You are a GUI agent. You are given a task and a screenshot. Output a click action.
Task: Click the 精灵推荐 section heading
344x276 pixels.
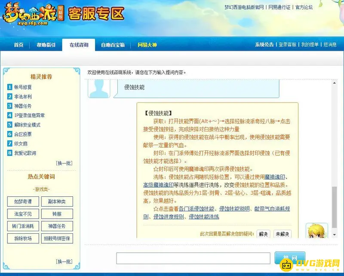point(41,77)
